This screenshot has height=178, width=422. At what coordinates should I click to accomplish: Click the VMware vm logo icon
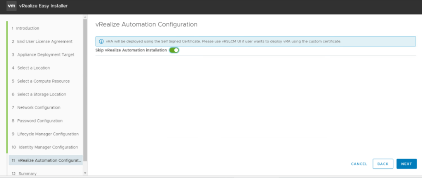(x=11, y=6)
